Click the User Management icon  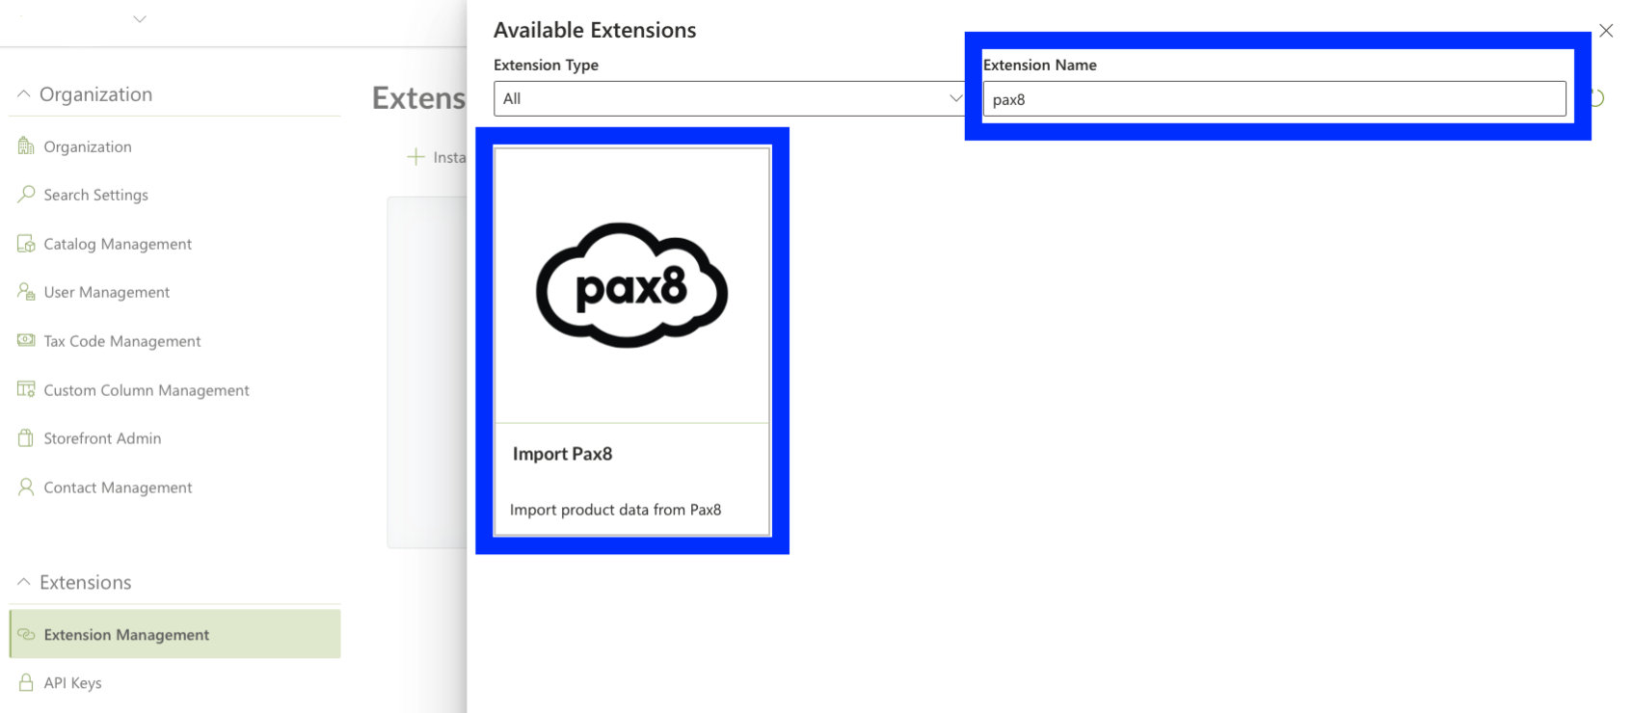pos(26,291)
